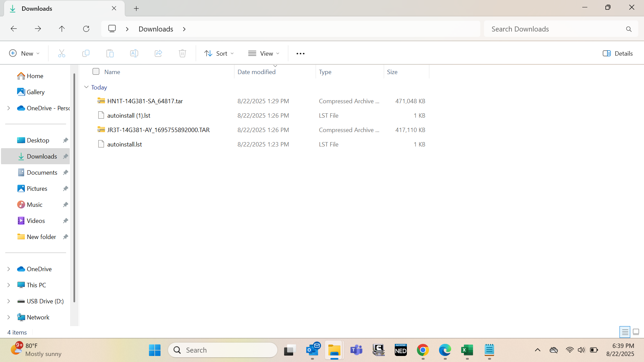Select autoinstall.lst file
The image size is (644, 362).
[261, 144]
